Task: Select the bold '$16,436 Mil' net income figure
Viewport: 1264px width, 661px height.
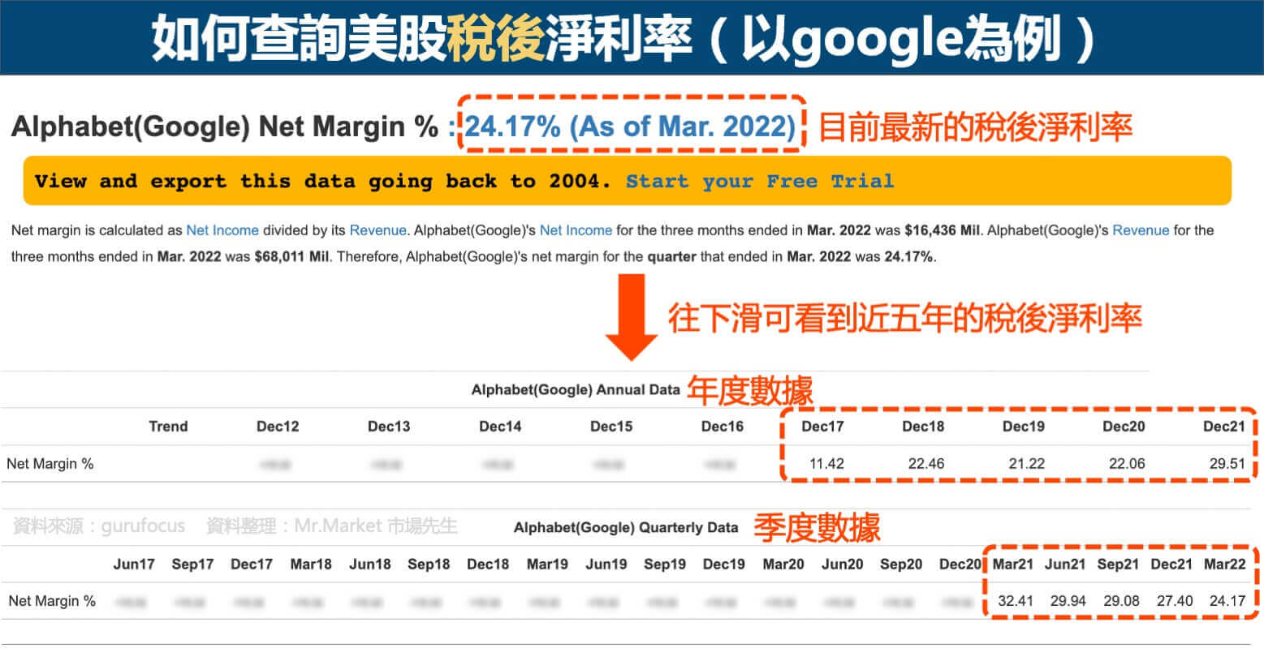Action: [942, 230]
